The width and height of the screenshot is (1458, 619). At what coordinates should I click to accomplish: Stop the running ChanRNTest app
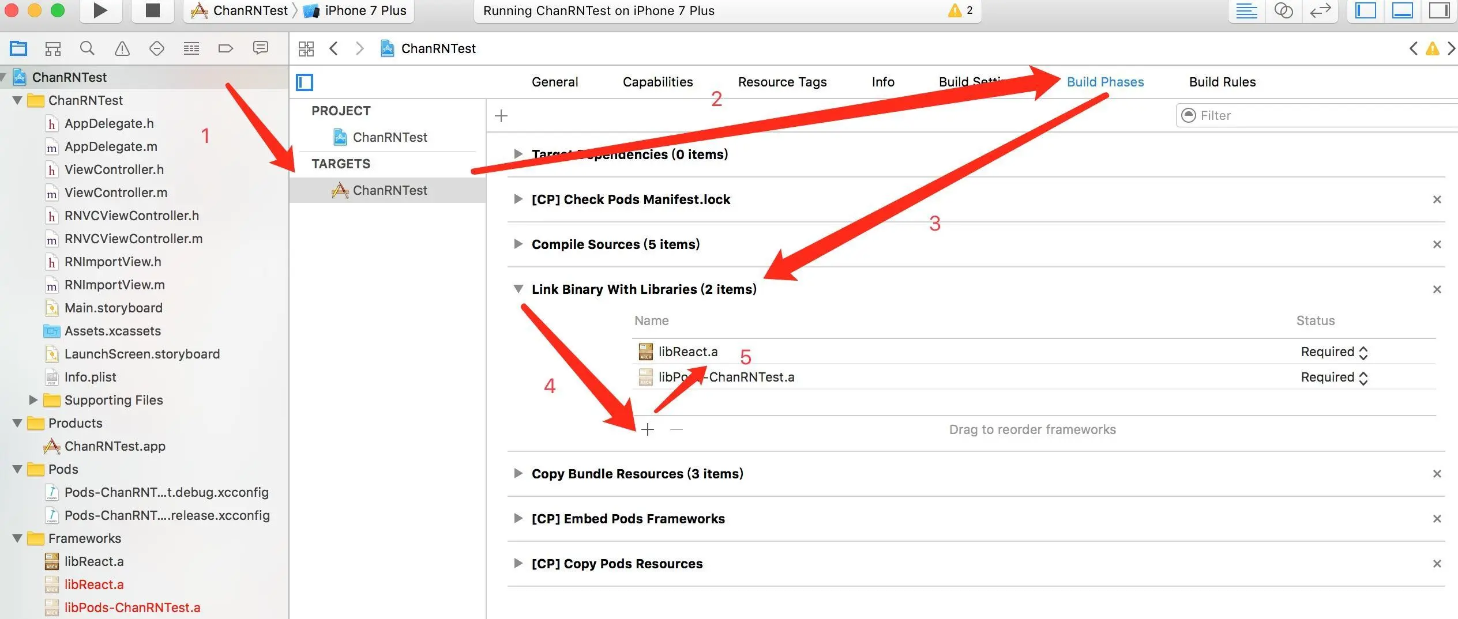pos(152,10)
